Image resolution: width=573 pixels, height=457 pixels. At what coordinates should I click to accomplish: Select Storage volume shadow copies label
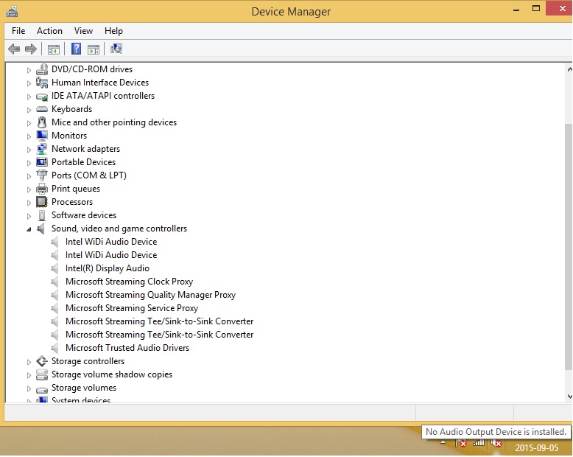tap(112, 374)
